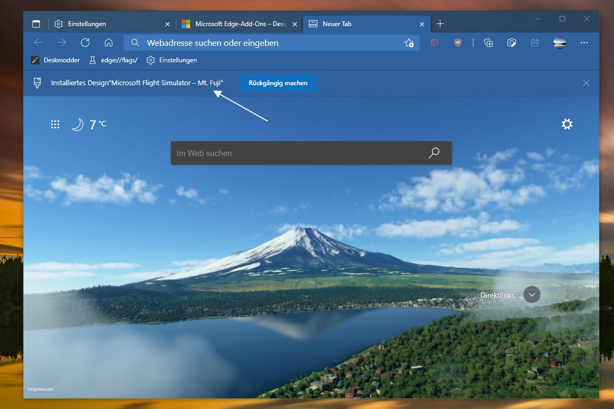This screenshot has height=409, width=614.
Task: Close the Neuer Tab tab
Action: [422, 24]
